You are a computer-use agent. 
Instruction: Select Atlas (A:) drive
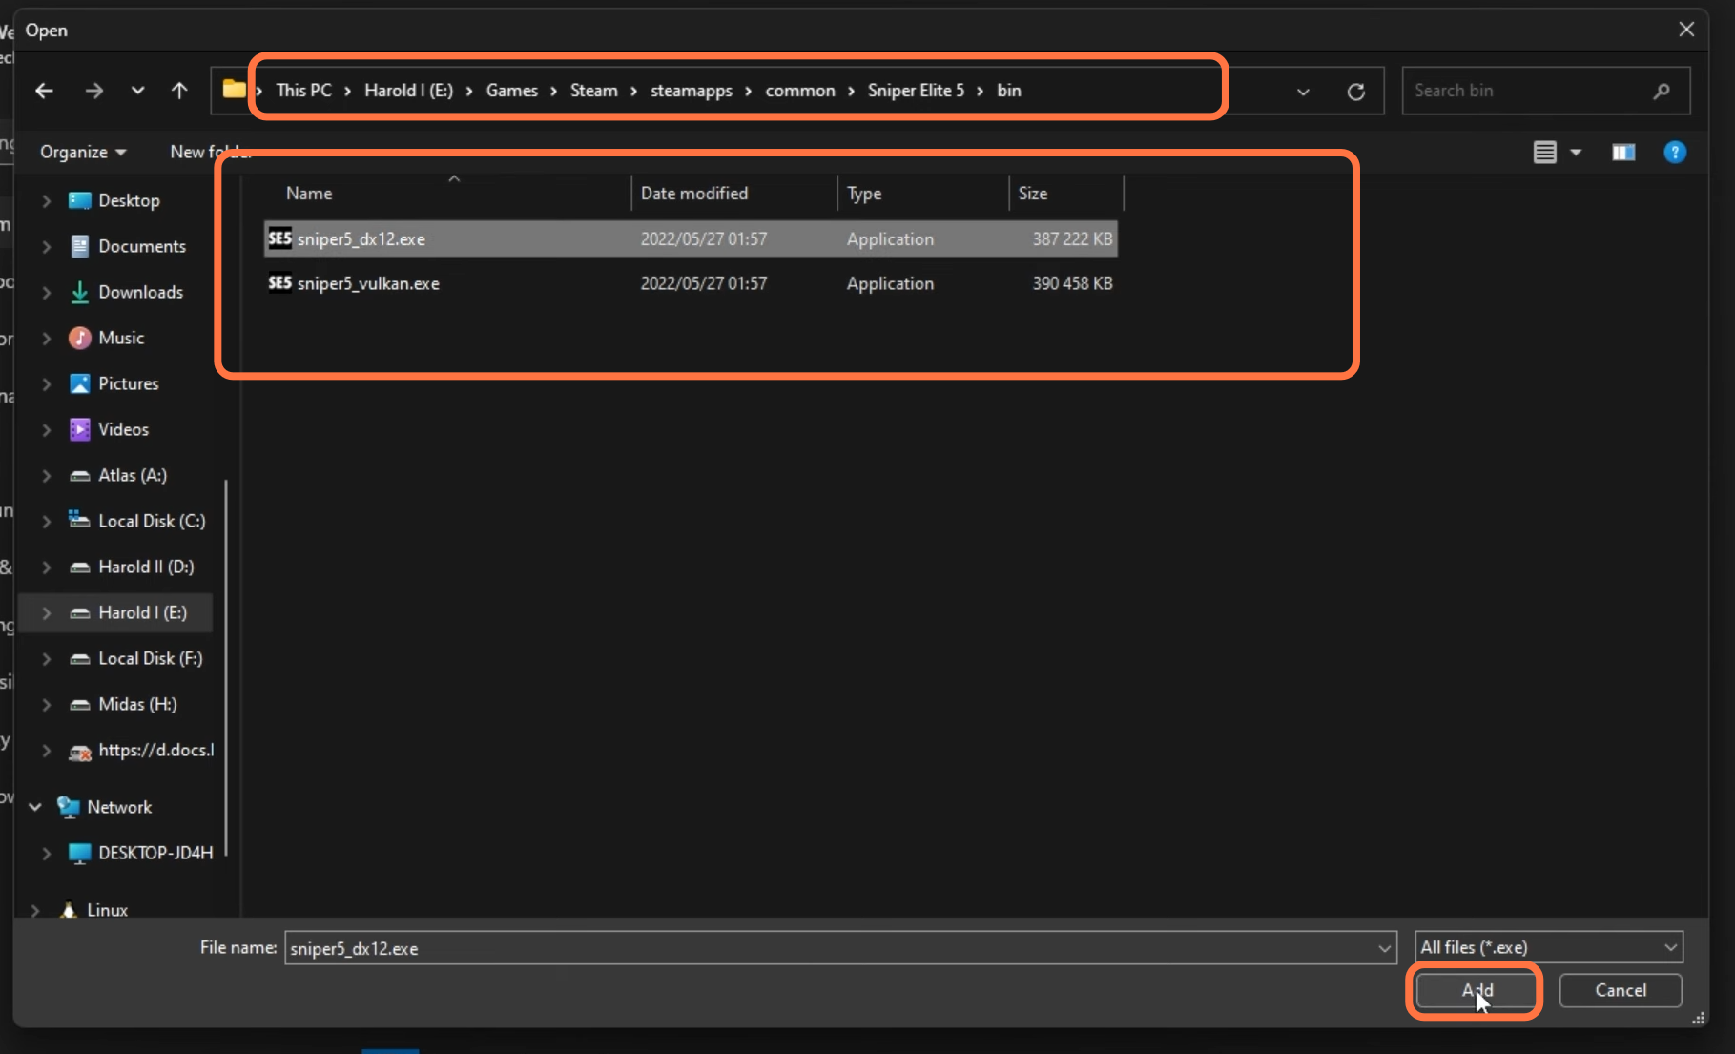point(132,475)
